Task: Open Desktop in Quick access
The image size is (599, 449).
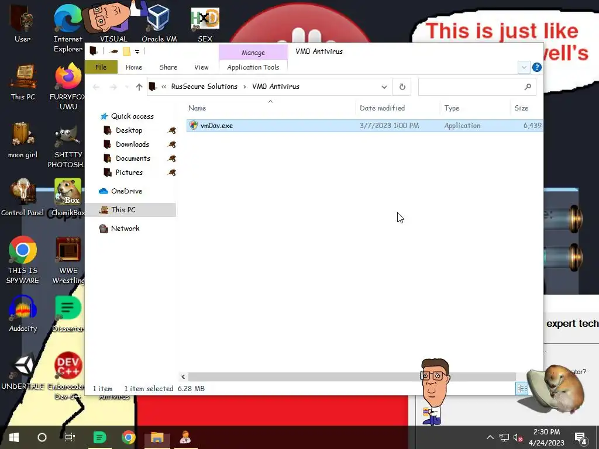Action: coord(129,130)
